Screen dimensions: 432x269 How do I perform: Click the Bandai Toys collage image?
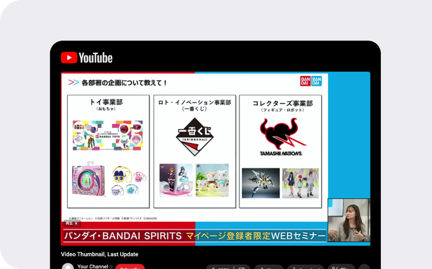click(108, 135)
